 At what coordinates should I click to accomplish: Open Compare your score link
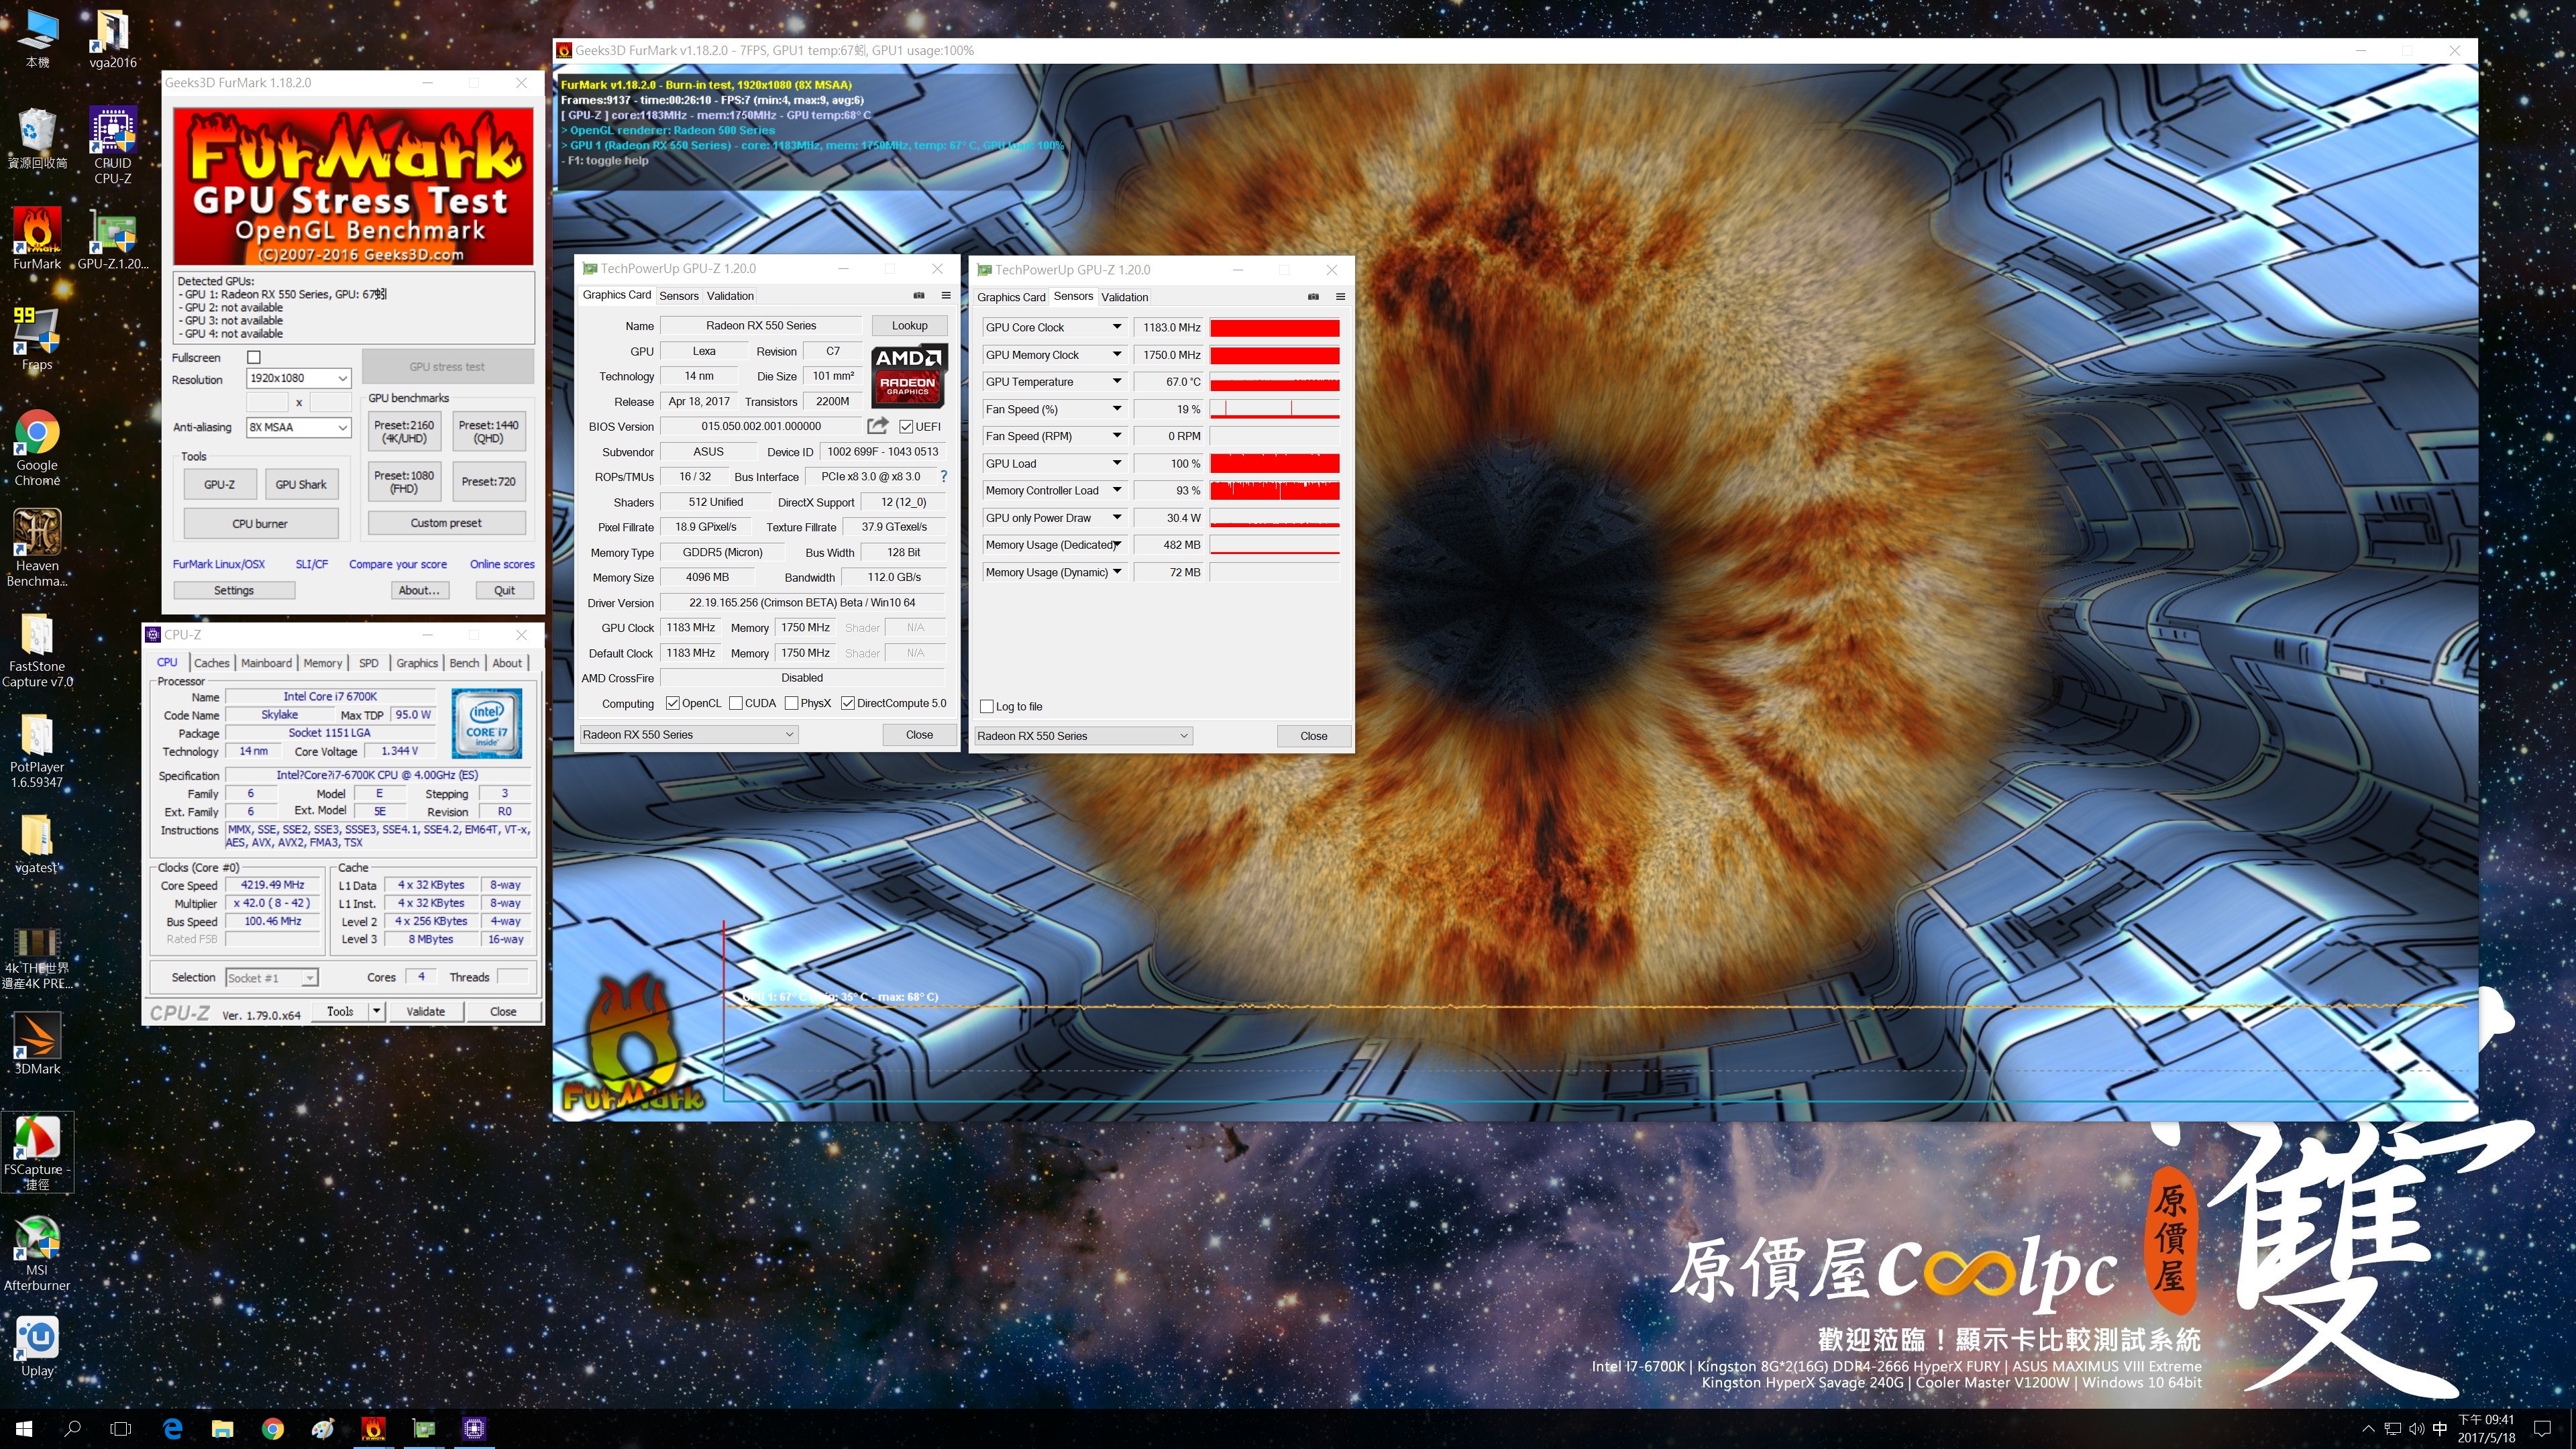(398, 564)
